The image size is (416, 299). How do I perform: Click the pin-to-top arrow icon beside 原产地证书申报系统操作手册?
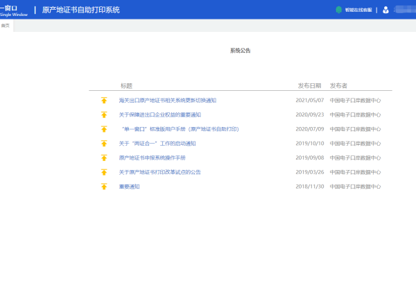point(104,157)
